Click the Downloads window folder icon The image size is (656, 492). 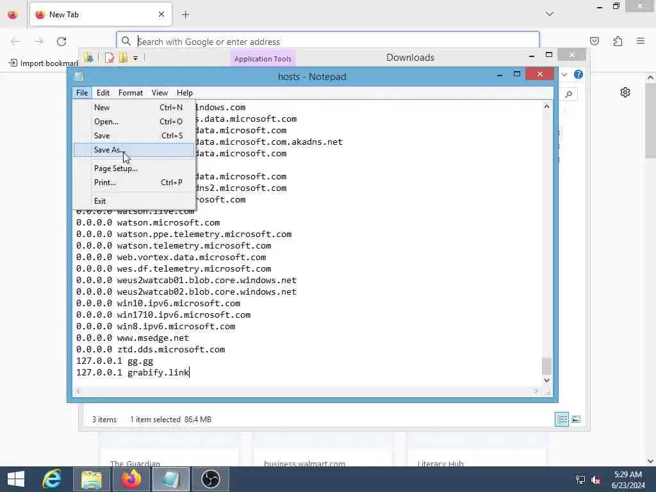[x=88, y=58]
